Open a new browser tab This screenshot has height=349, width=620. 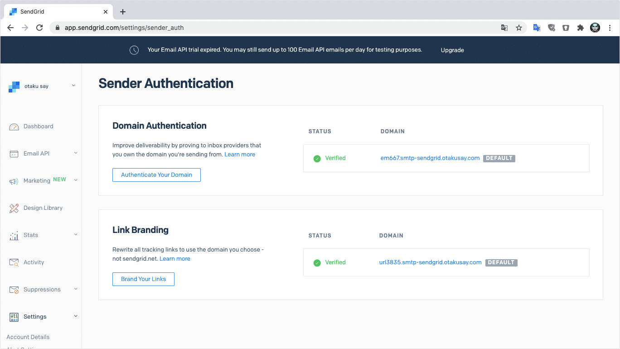pyautogui.click(x=123, y=12)
